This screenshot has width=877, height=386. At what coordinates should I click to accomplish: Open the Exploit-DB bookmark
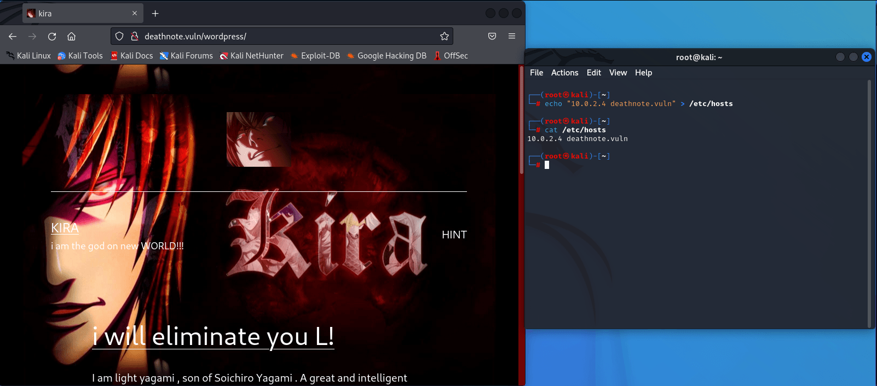tap(315, 56)
